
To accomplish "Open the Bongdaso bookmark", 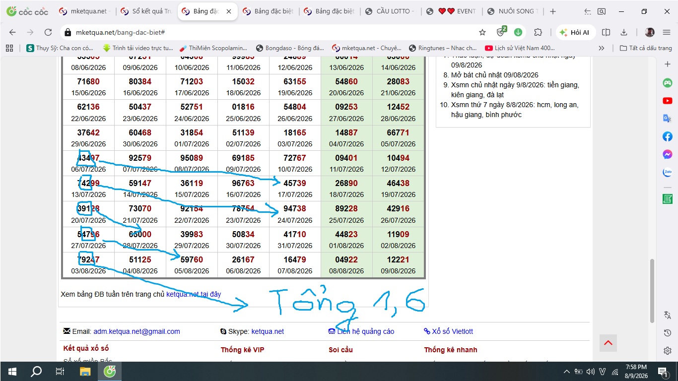I will 290,48.
